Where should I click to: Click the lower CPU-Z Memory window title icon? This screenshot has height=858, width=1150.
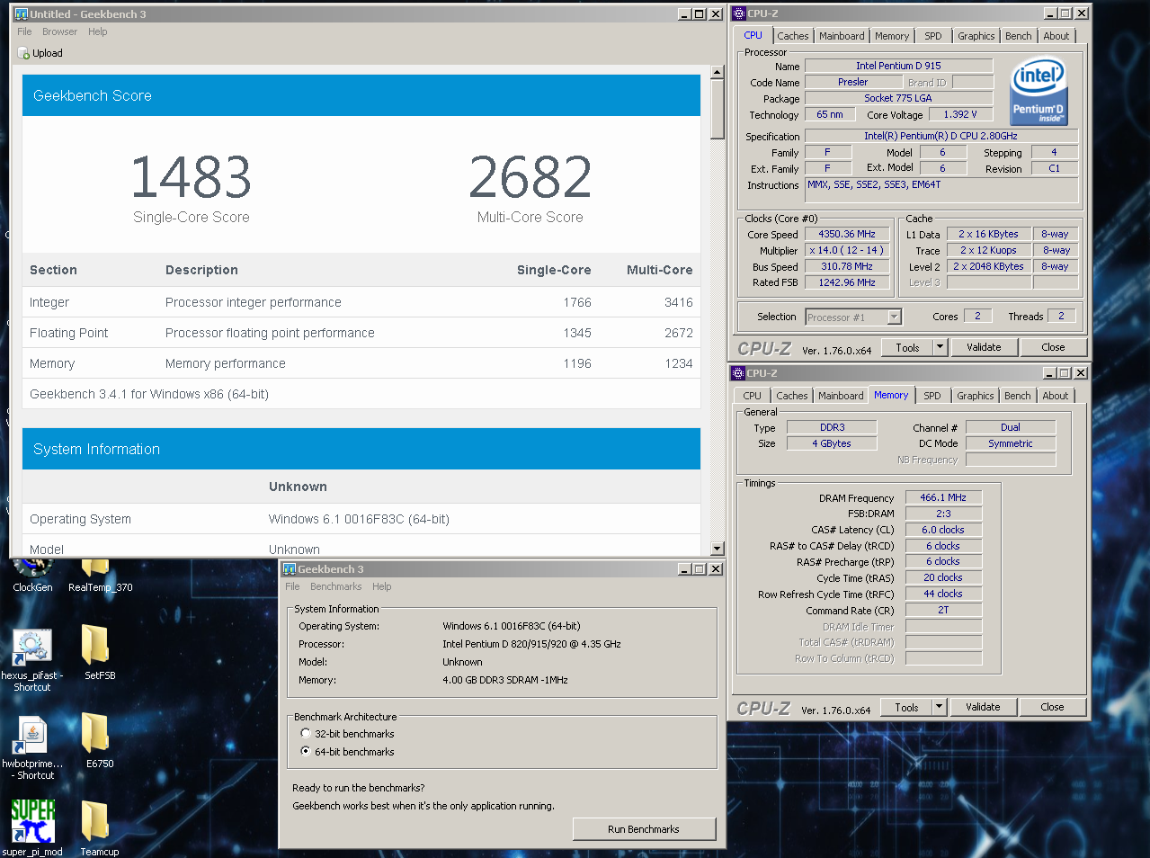point(738,373)
